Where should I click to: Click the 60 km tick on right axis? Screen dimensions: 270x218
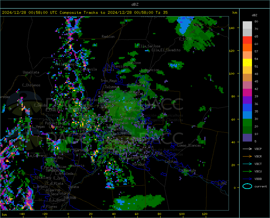pyautogui.click(x=233, y=119)
